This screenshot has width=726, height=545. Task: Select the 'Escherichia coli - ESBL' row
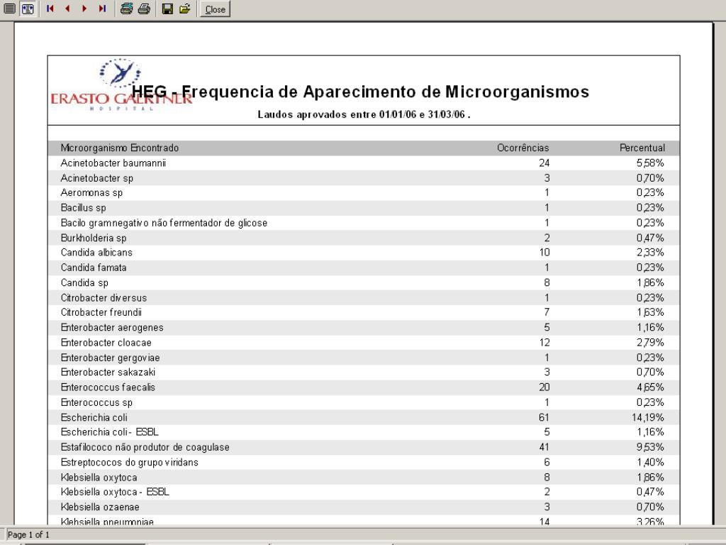pyautogui.click(x=364, y=432)
